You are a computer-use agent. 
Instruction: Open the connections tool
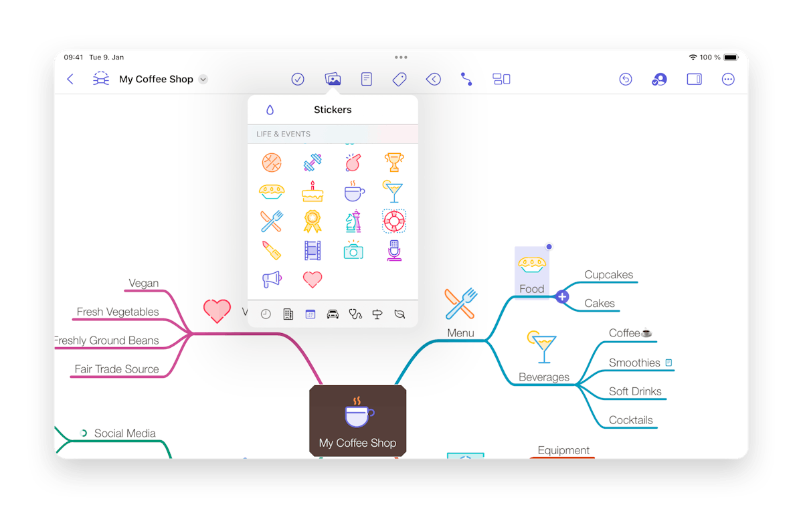click(x=466, y=79)
